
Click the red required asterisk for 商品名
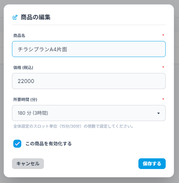tap(163, 35)
